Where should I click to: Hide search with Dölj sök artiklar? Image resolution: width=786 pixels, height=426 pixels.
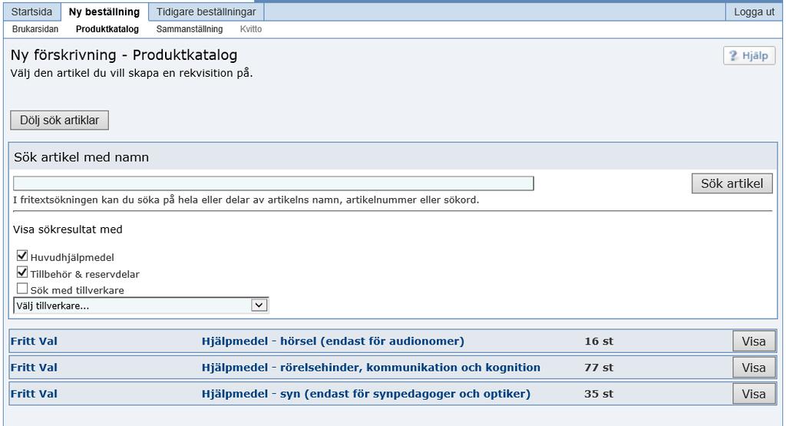59,121
